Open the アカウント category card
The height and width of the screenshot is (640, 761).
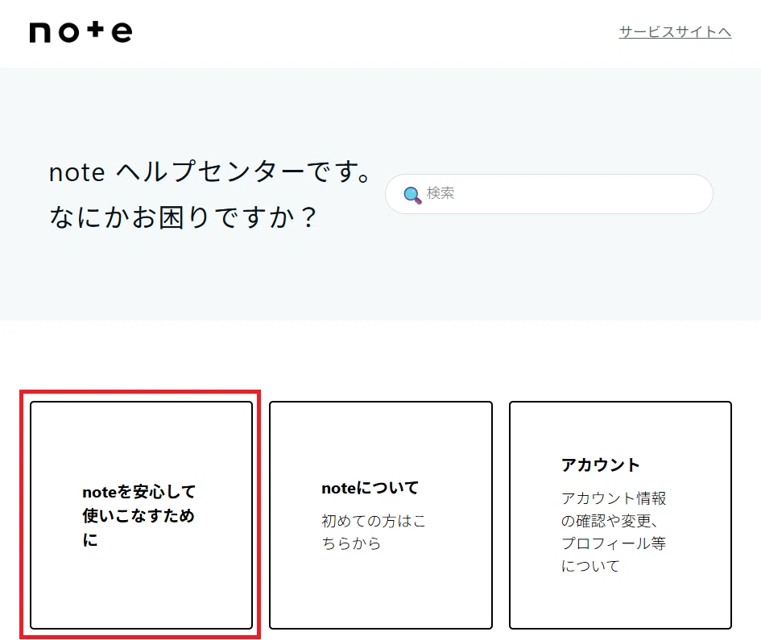pyautogui.click(x=620, y=514)
